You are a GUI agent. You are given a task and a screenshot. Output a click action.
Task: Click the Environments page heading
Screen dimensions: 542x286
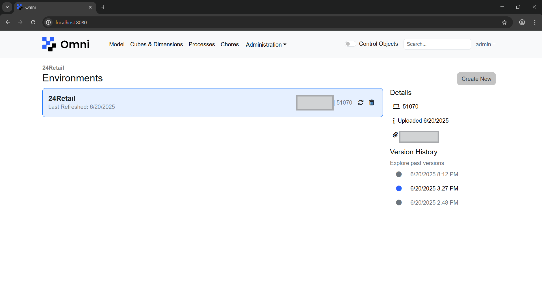(73, 78)
